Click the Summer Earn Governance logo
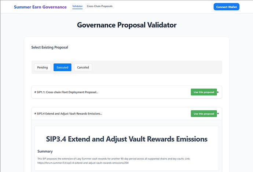253x172 pixels. pos(40,7)
